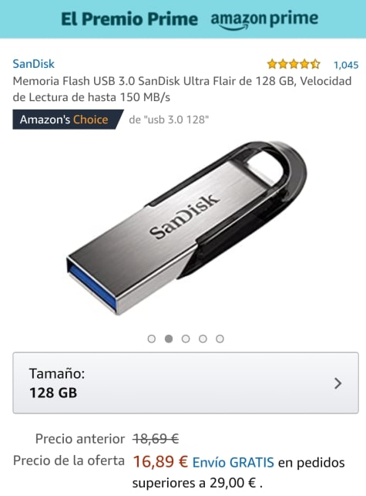Open the SanDisk brand link
This screenshot has height=496, width=366.
tap(33, 64)
